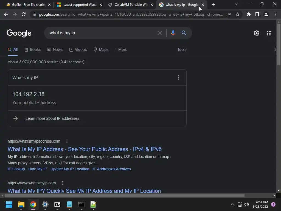Click the scroll right arrow

[x=274, y=195]
